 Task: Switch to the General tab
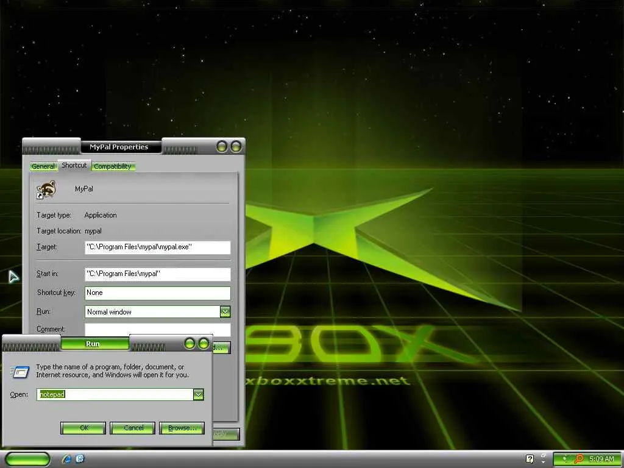[43, 166]
